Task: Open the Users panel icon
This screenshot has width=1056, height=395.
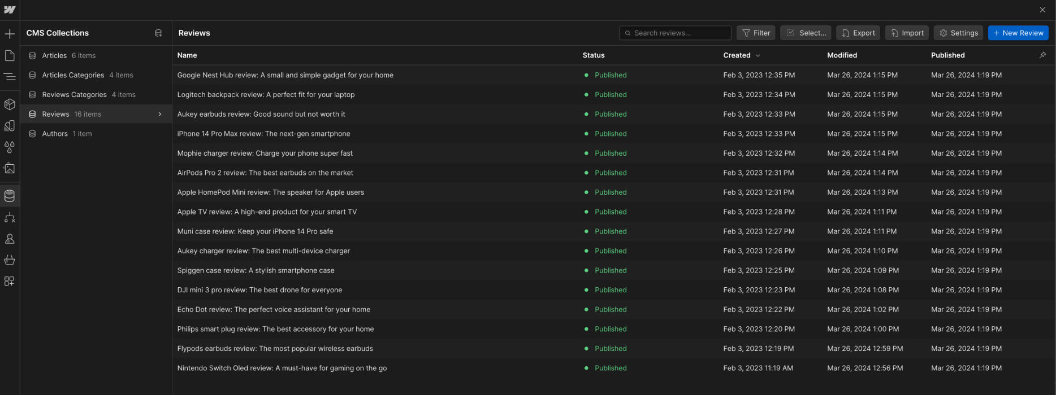Action: [x=10, y=239]
